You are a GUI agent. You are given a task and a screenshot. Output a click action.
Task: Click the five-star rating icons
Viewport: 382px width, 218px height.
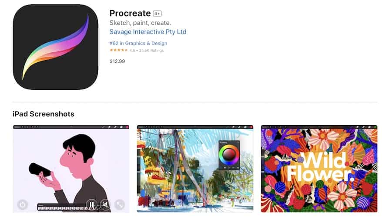119,50
